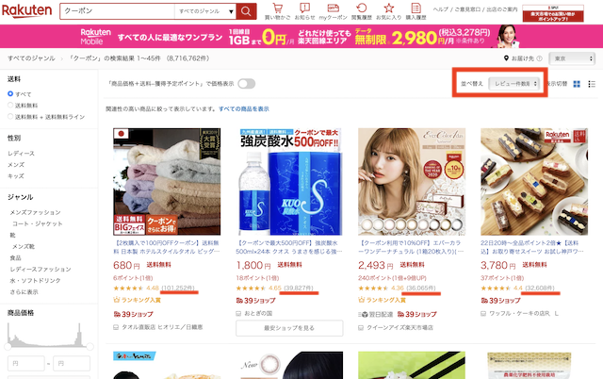Select メンズファッション genre
This screenshot has width=603, height=379.
pyautogui.click(x=36, y=212)
